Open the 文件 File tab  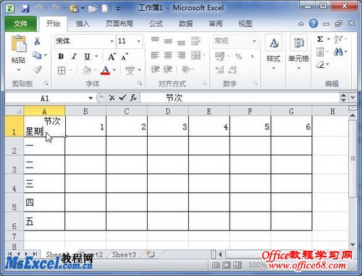pos(20,24)
